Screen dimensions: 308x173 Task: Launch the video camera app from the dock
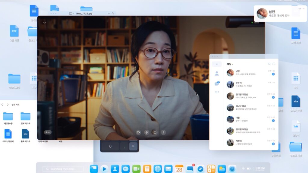point(137,169)
